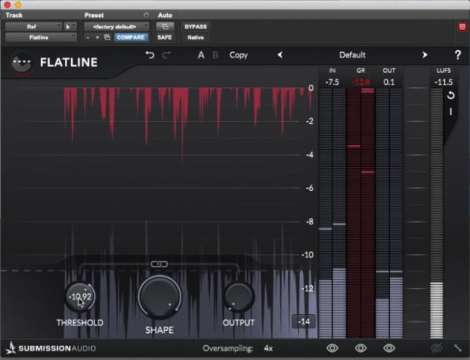The image size is (470, 360).
Task: Click the red close window button
Action: pos(7,4)
